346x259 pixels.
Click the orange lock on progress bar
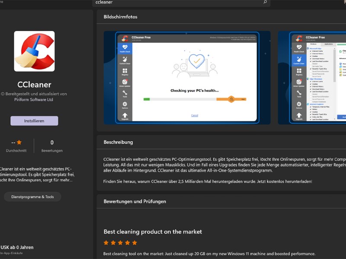231,99
